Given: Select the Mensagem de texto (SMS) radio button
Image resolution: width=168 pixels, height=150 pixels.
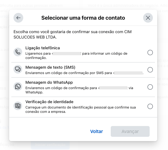Looking at the screenshot, I should pos(150,70).
